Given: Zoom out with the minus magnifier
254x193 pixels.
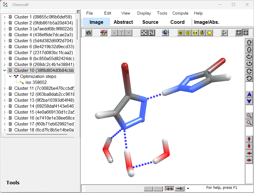Looking at the screenshot, I should (249, 123).
